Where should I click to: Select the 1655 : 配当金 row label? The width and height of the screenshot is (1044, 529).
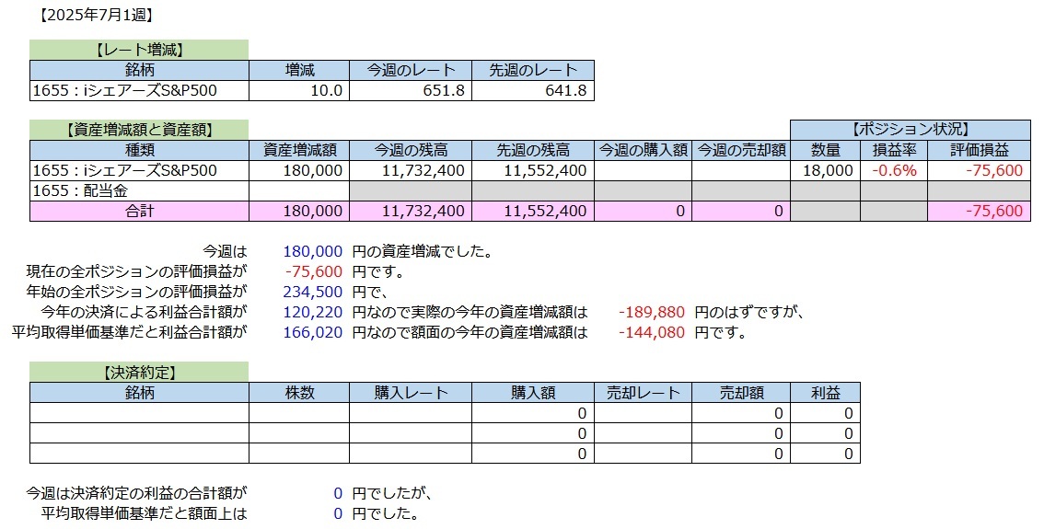pos(139,191)
